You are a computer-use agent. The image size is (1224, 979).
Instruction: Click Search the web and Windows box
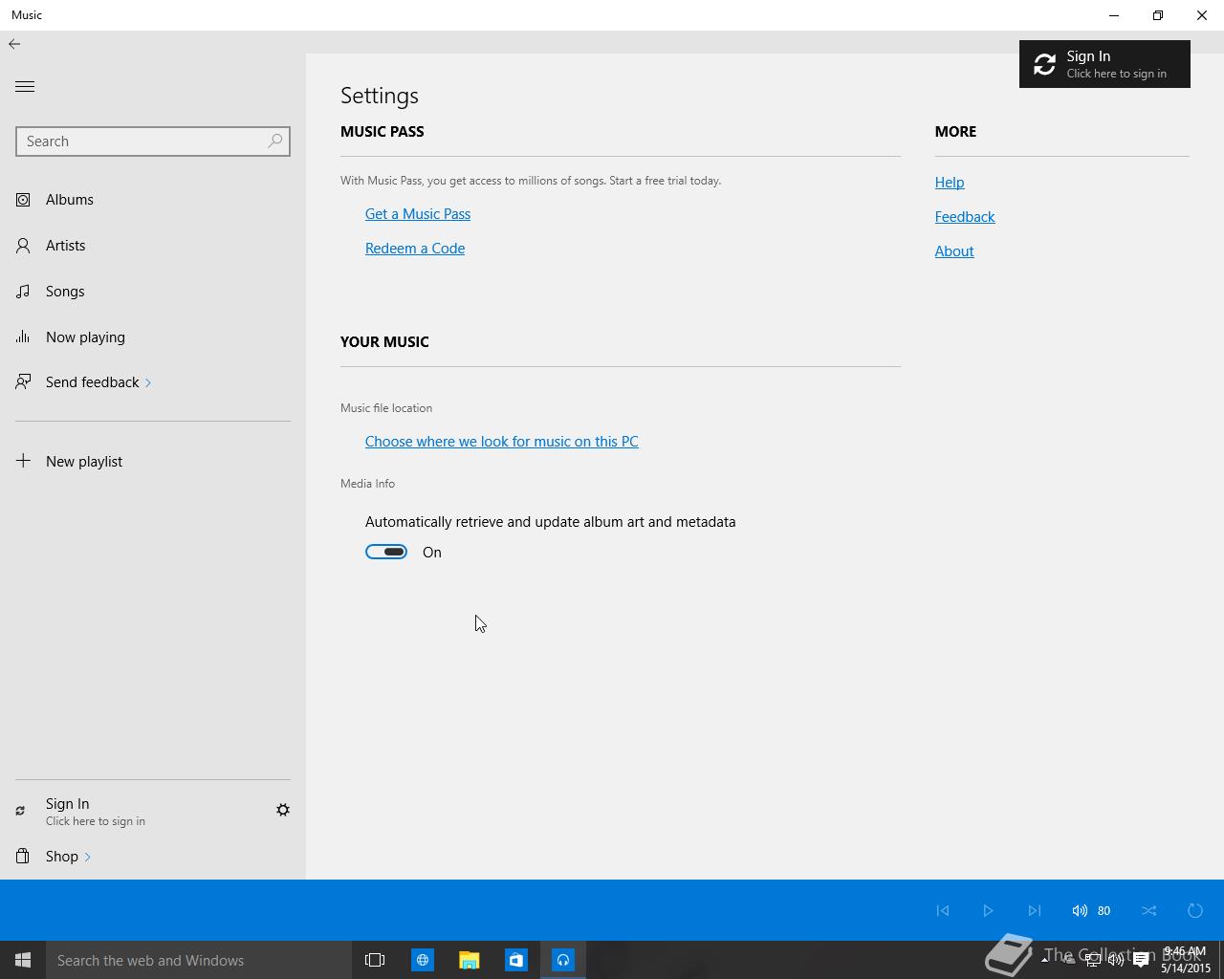[x=199, y=960]
